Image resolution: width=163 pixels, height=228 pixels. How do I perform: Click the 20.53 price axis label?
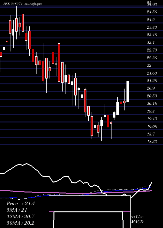point(152,96)
